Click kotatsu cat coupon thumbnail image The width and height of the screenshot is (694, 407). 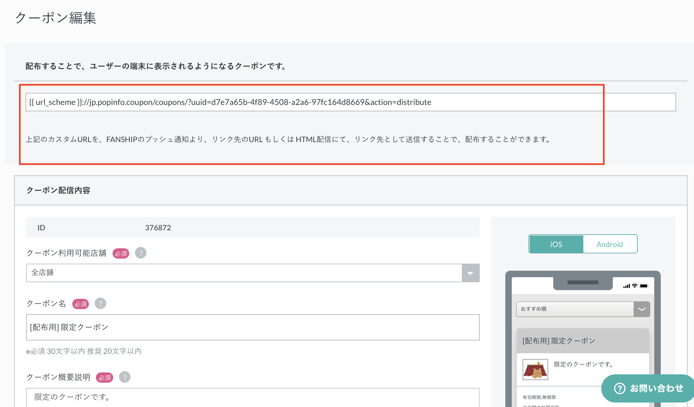535,370
